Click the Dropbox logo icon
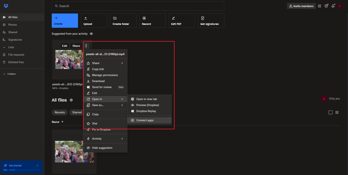The width and height of the screenshot is (348, 175). [x=6, y=6]
